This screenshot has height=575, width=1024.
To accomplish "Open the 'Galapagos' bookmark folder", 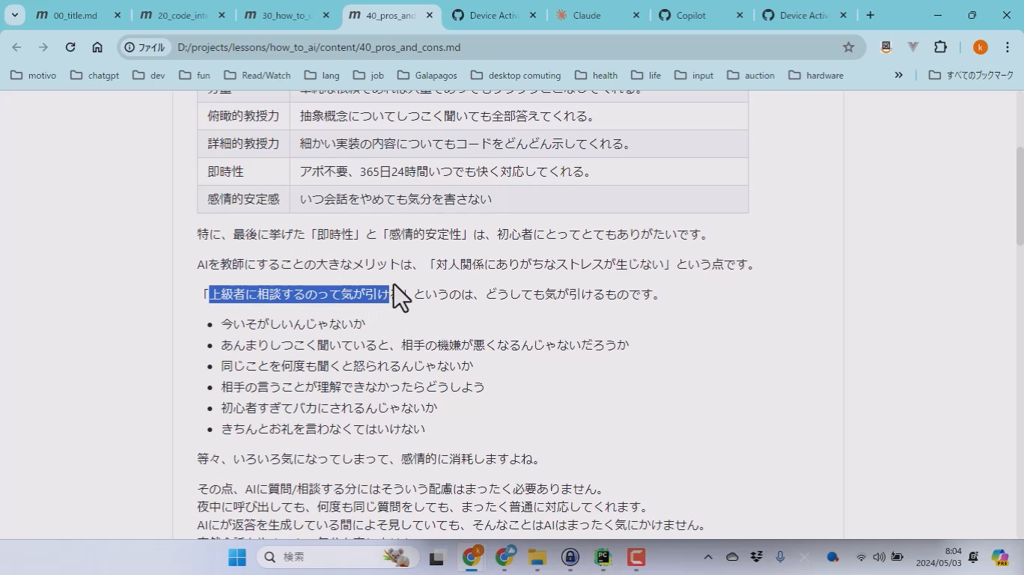I will pos(428,75).
